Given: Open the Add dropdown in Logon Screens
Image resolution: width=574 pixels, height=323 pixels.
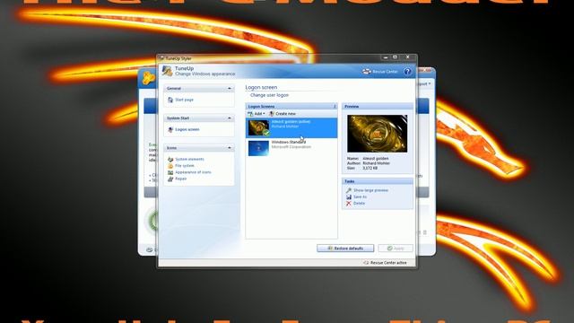Looking at the screenshot, I should 257,114.
